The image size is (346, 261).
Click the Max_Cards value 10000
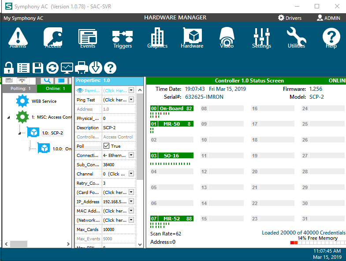click(119, 230)
